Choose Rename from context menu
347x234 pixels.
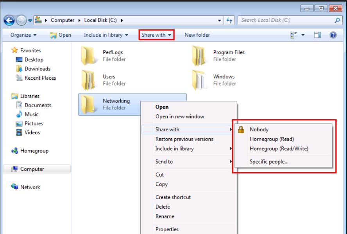coord(189,216)
